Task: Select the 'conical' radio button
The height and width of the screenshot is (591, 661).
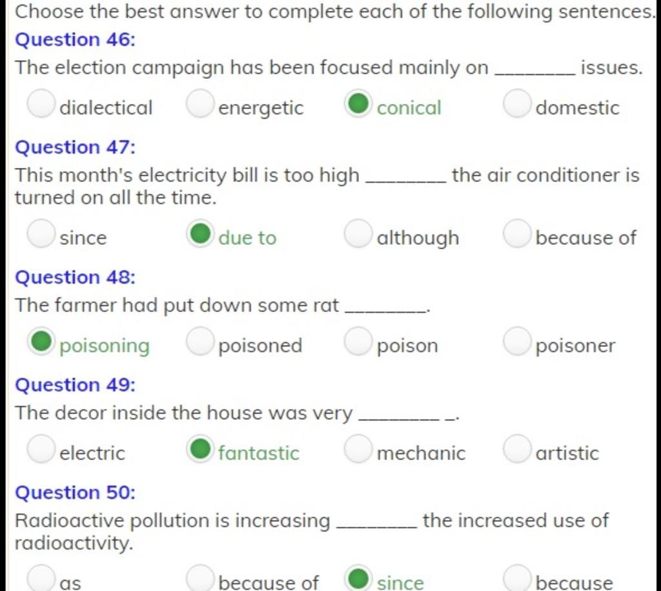Action: pyautogui.click(x=358, y=103)
